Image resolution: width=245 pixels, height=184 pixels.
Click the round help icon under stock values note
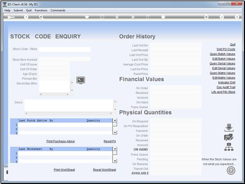[231, 170]
